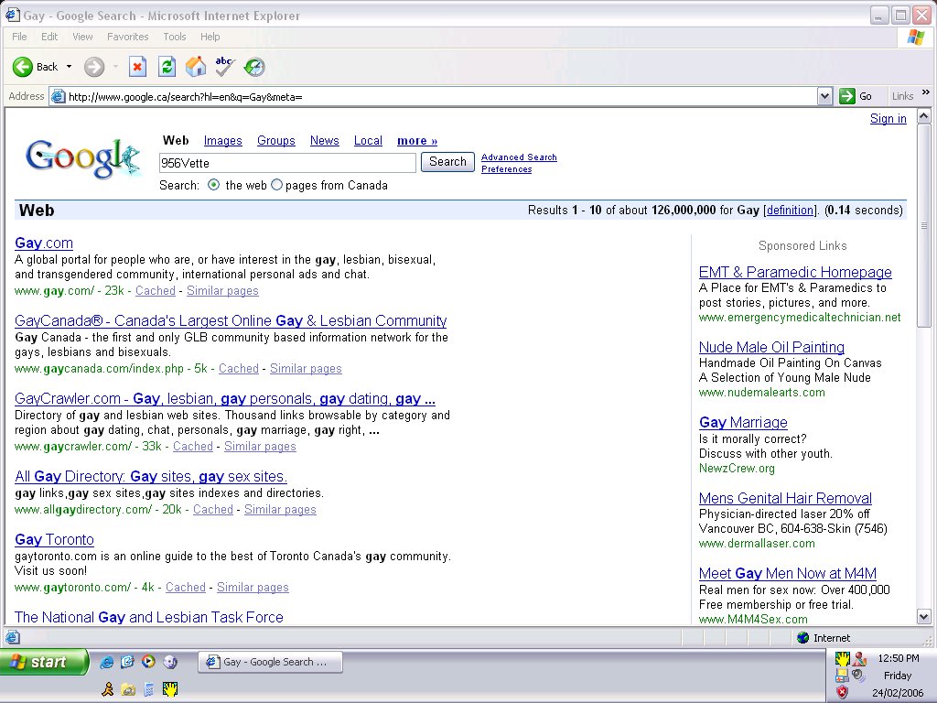Click the page icon in the address bar

pyautogui.click(x=58, y=96)
